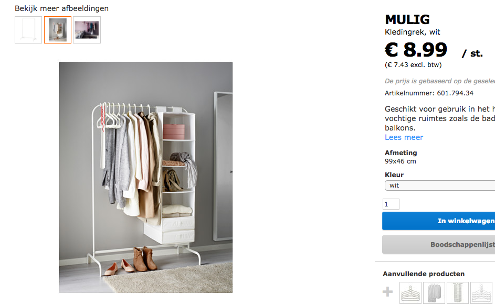This screenshot has height=306, width=495.
Task: Add item with In winkelwagen button
Action: (x=438, y=221)
